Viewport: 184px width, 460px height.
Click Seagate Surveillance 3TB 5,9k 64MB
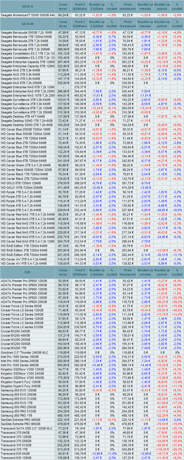tap(26, 100)
